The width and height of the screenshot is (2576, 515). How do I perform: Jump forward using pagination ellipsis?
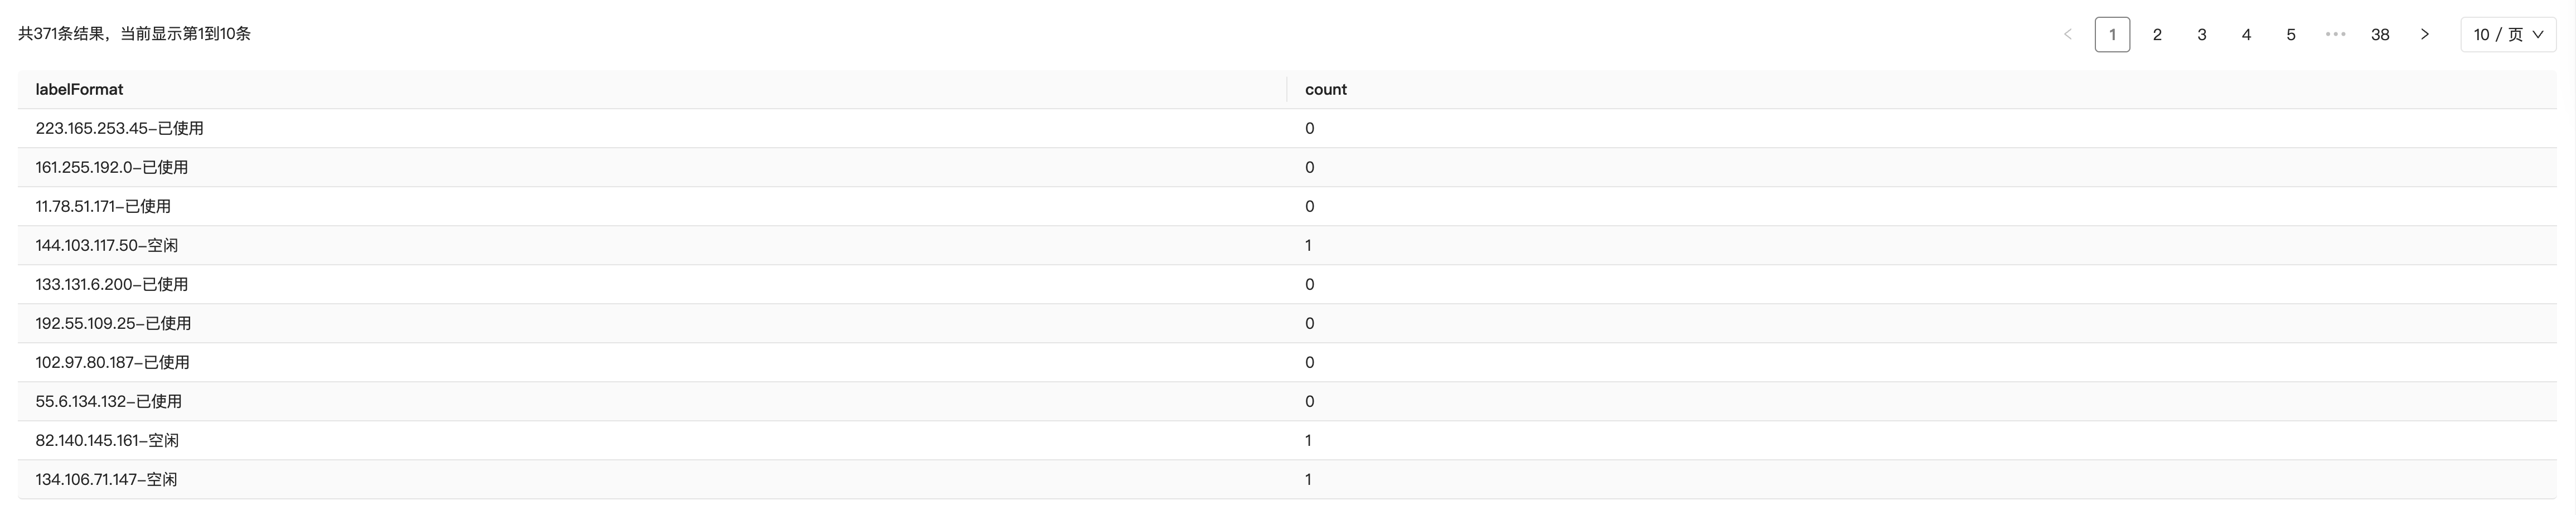click(2335, 34)
